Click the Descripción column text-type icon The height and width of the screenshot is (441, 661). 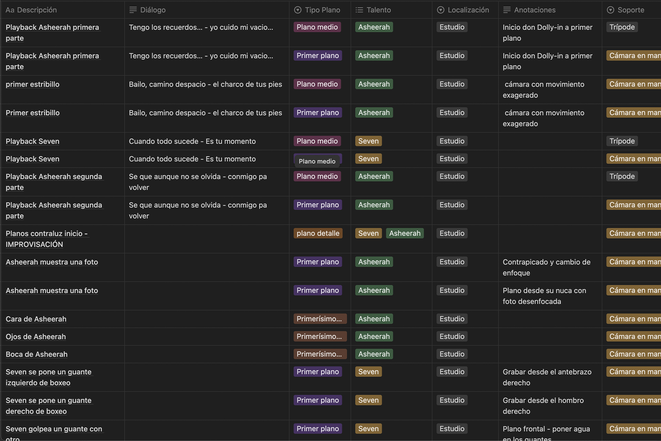pyautogui.click(x=10, y=10)
